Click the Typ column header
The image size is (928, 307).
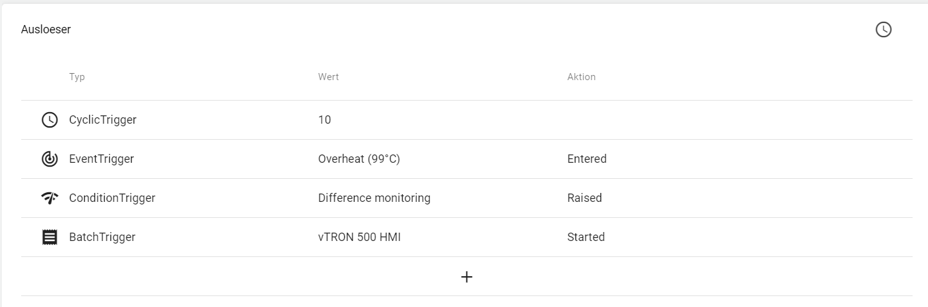click(77, 77)
